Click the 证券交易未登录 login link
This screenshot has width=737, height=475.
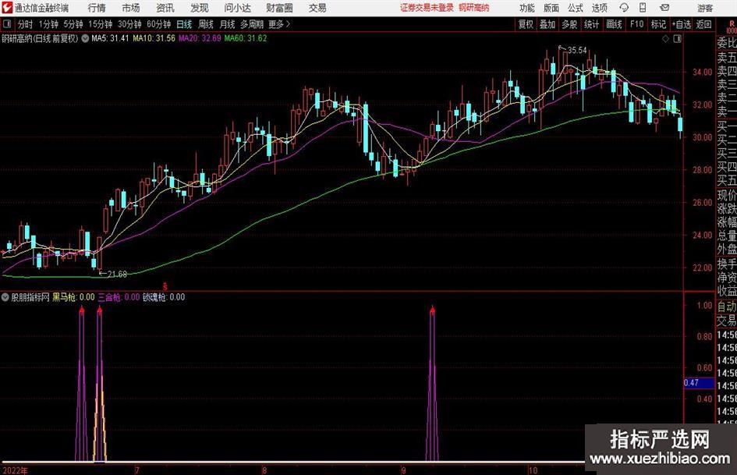click(x=427, y=8)
